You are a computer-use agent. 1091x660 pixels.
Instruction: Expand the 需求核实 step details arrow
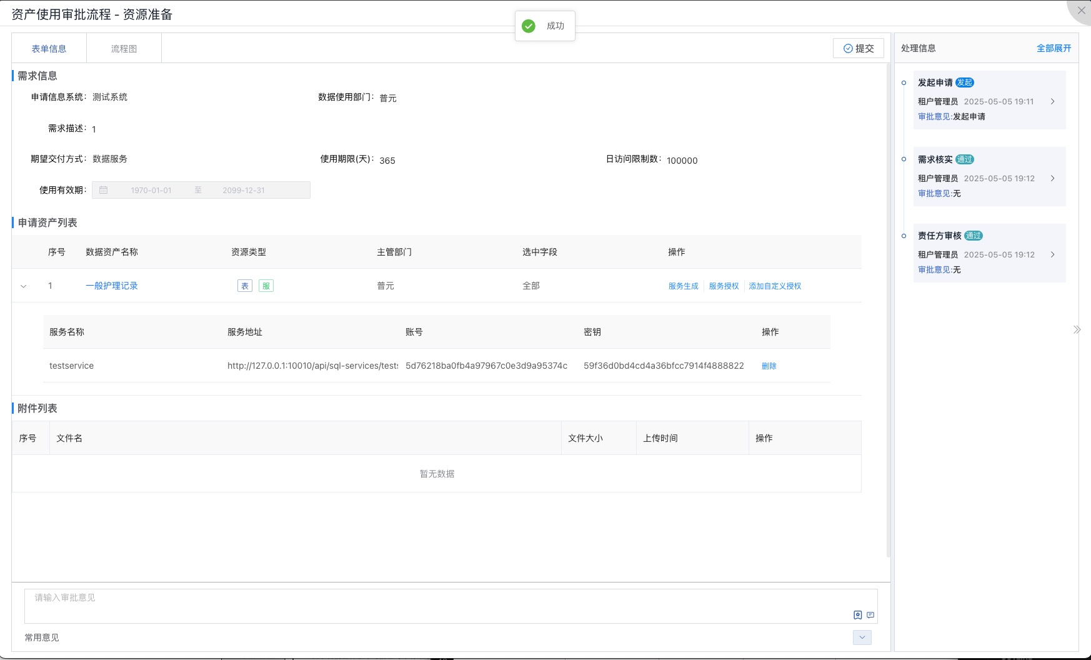click(x=1053, y=178)
